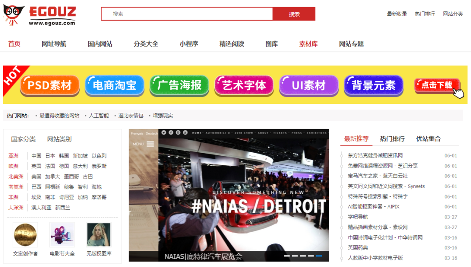Open the UI素材 purple banner button

(308, 86)
